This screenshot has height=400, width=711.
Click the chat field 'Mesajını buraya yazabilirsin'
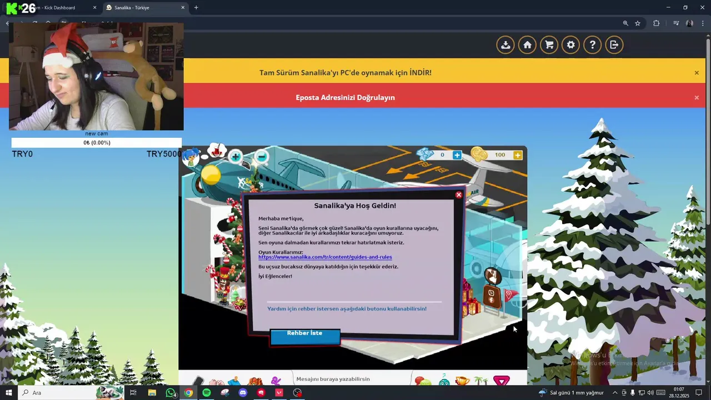tap(352, 379)
